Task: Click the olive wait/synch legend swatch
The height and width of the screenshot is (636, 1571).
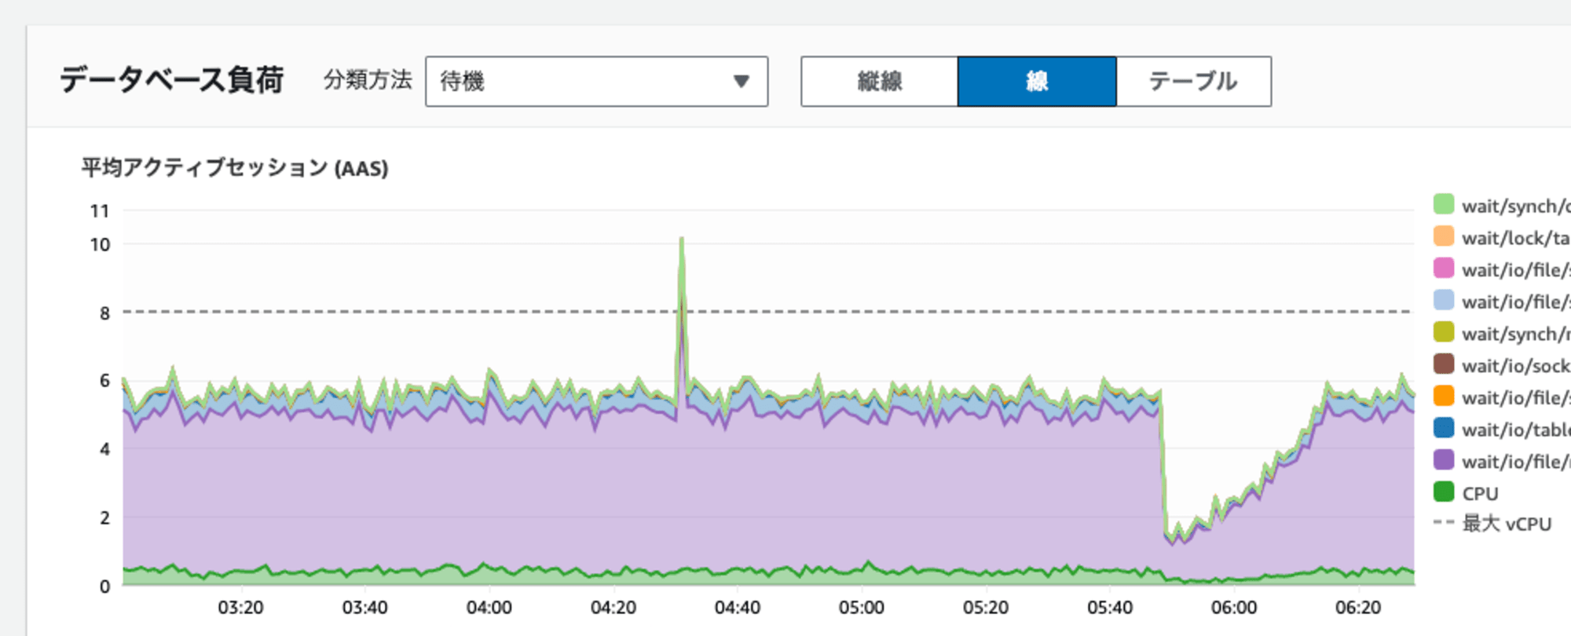Action: tap(1444, 332)
